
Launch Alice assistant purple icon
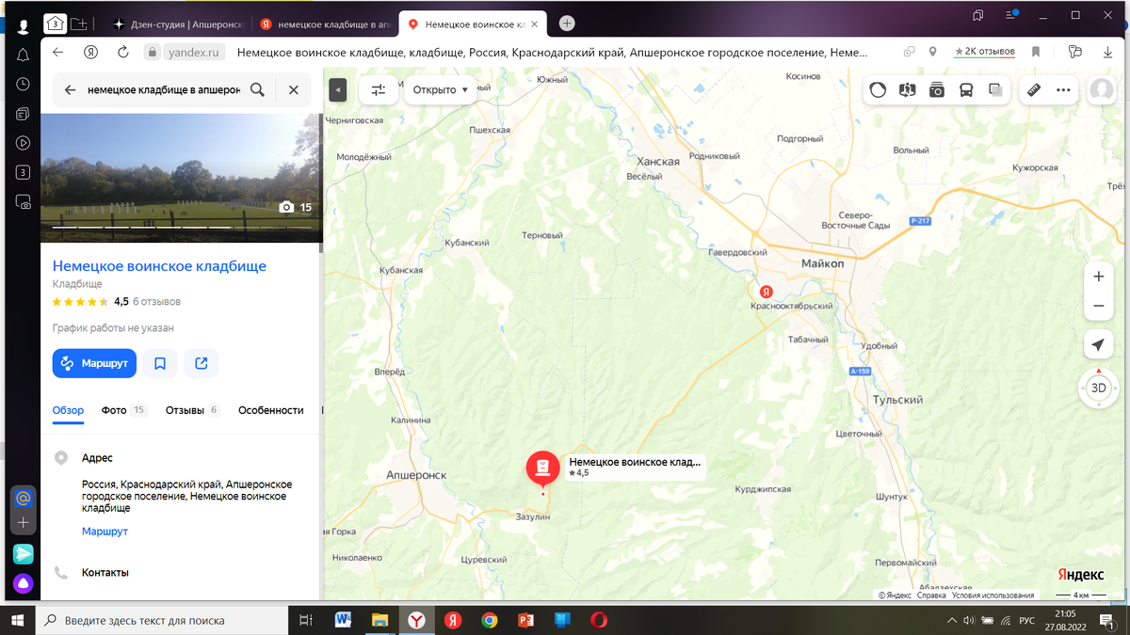pyautogui.click(x=24, y=584)
